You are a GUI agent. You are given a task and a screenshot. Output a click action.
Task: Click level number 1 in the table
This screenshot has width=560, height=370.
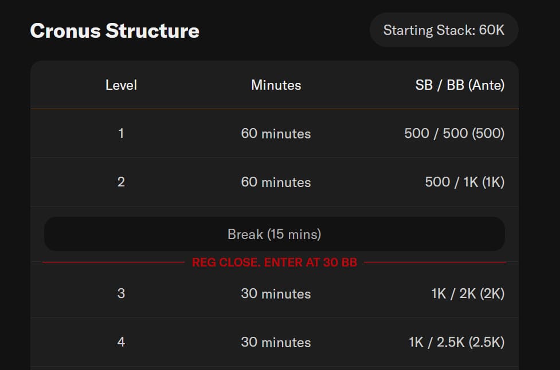coord(121,133)
